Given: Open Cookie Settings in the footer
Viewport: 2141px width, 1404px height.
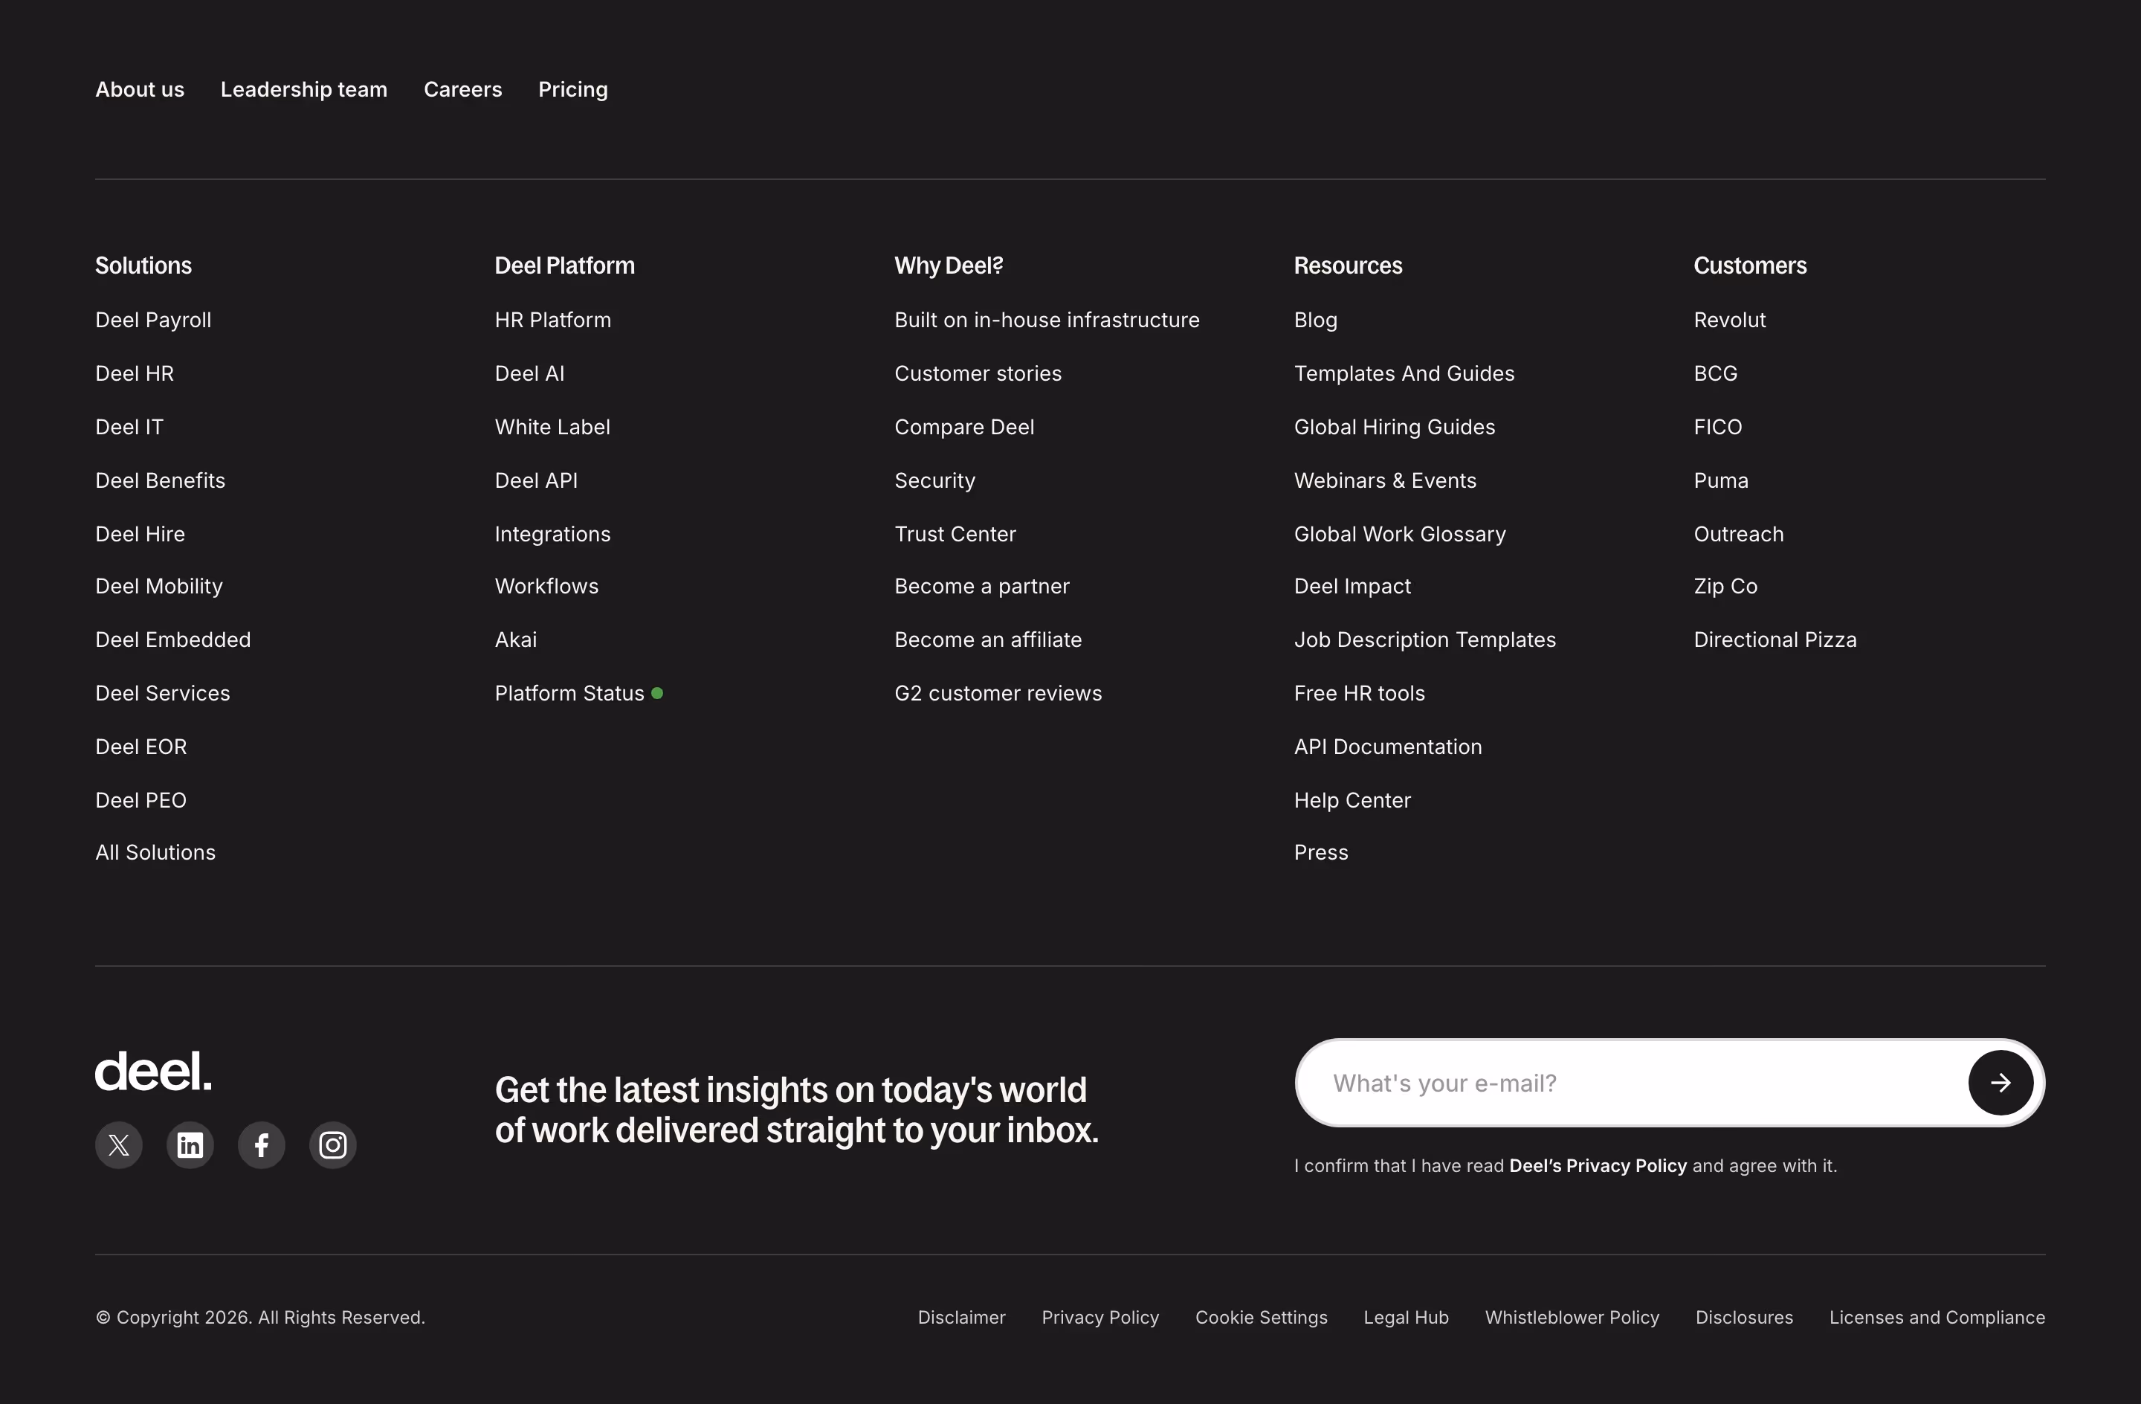Looking at the screenshot, I should [x=1262, y=1318].
